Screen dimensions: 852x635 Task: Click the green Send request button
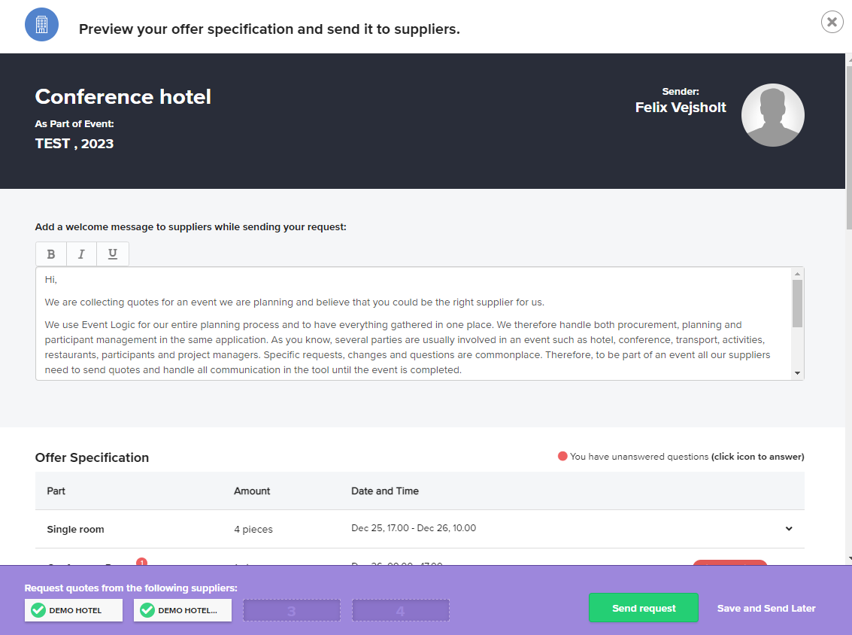[644, 608]
